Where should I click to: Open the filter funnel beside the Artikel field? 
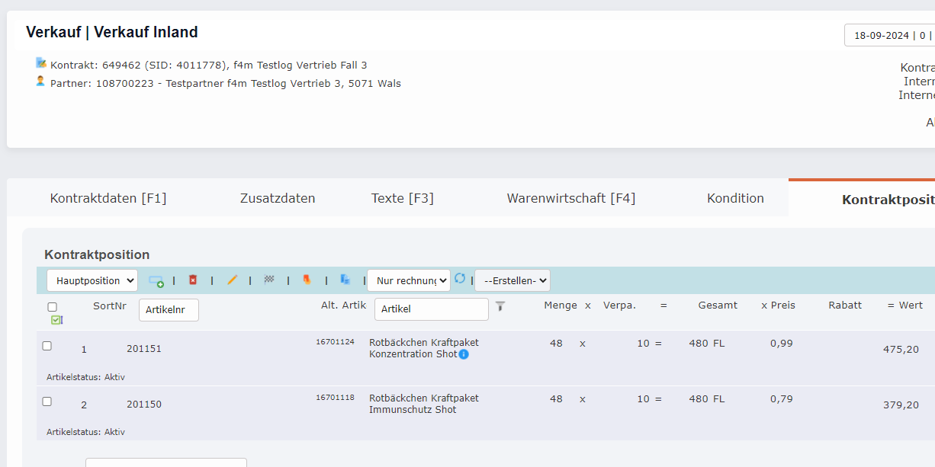500,305
